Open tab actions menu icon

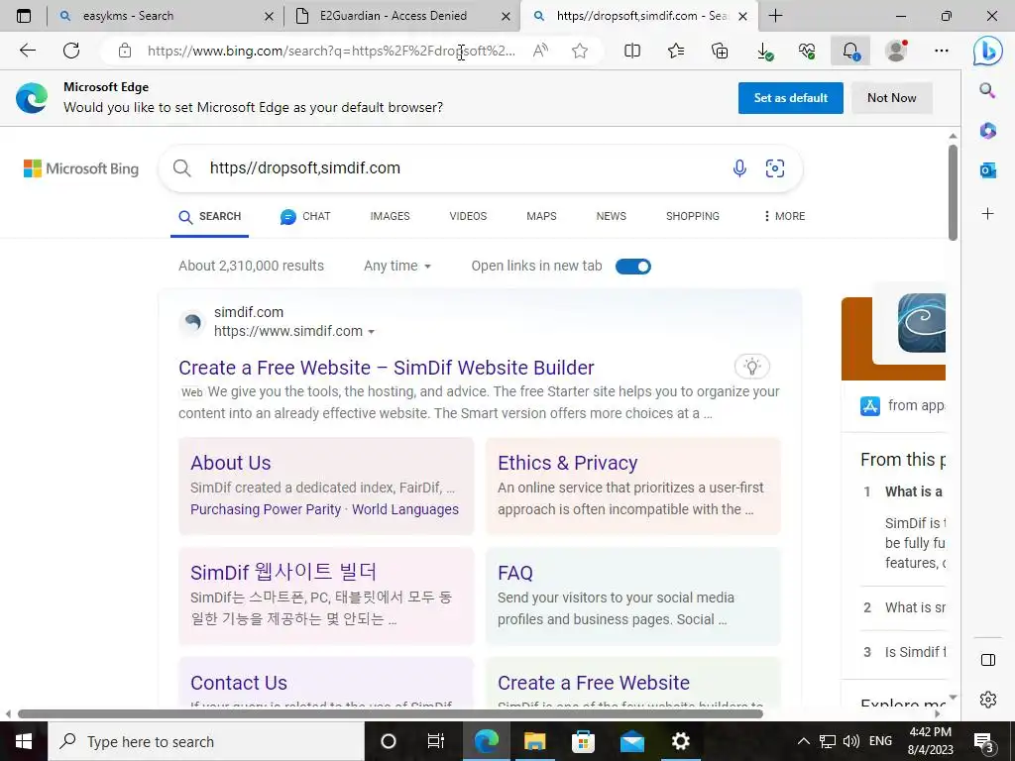[24, 16]
